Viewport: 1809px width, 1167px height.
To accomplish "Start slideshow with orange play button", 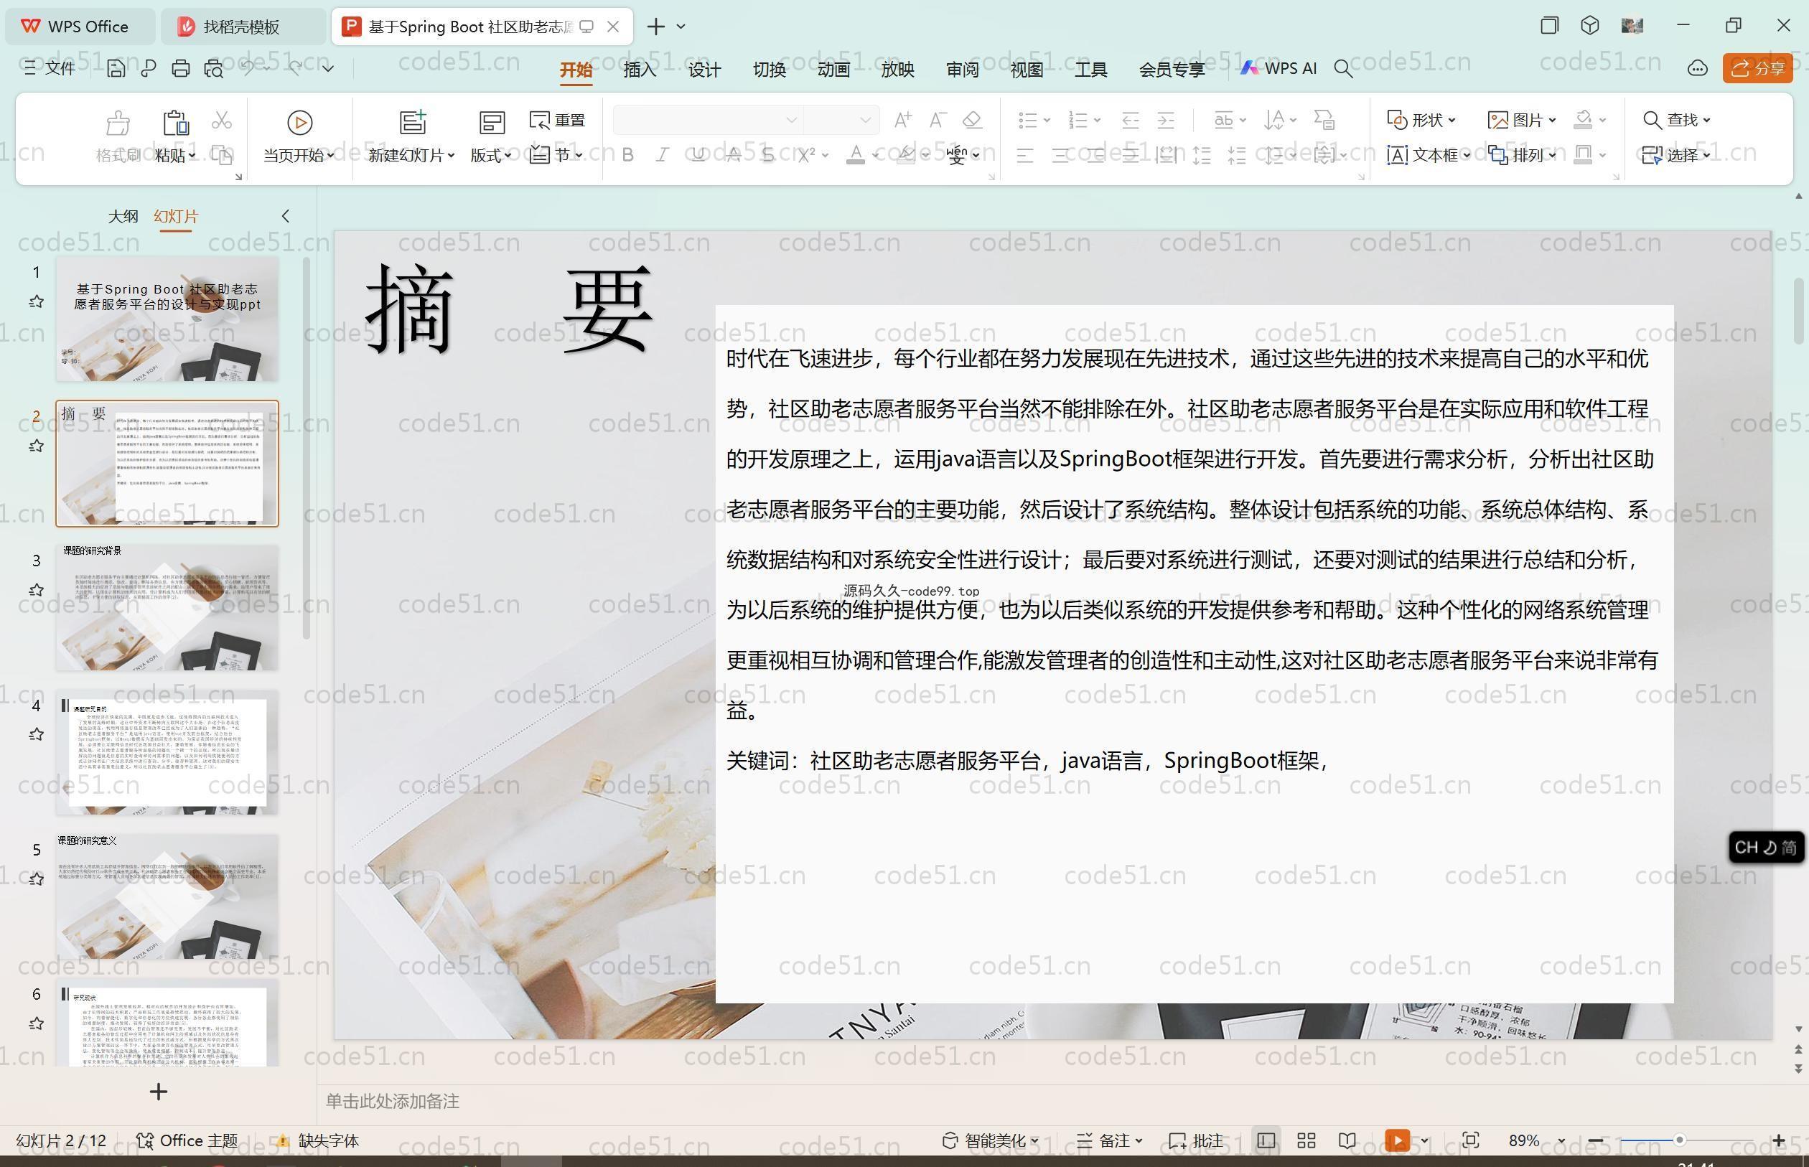I will click(x=1397, y=1140).
